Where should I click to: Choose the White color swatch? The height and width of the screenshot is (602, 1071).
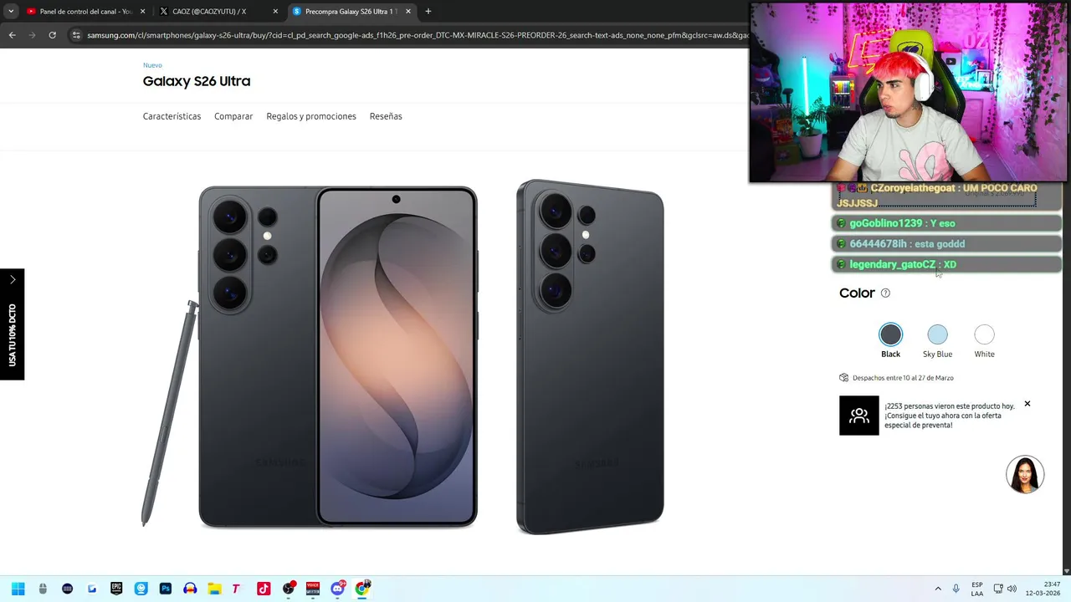984,334
